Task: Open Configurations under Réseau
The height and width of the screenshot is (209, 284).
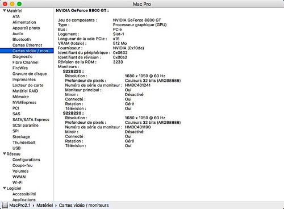Action: 26,160
